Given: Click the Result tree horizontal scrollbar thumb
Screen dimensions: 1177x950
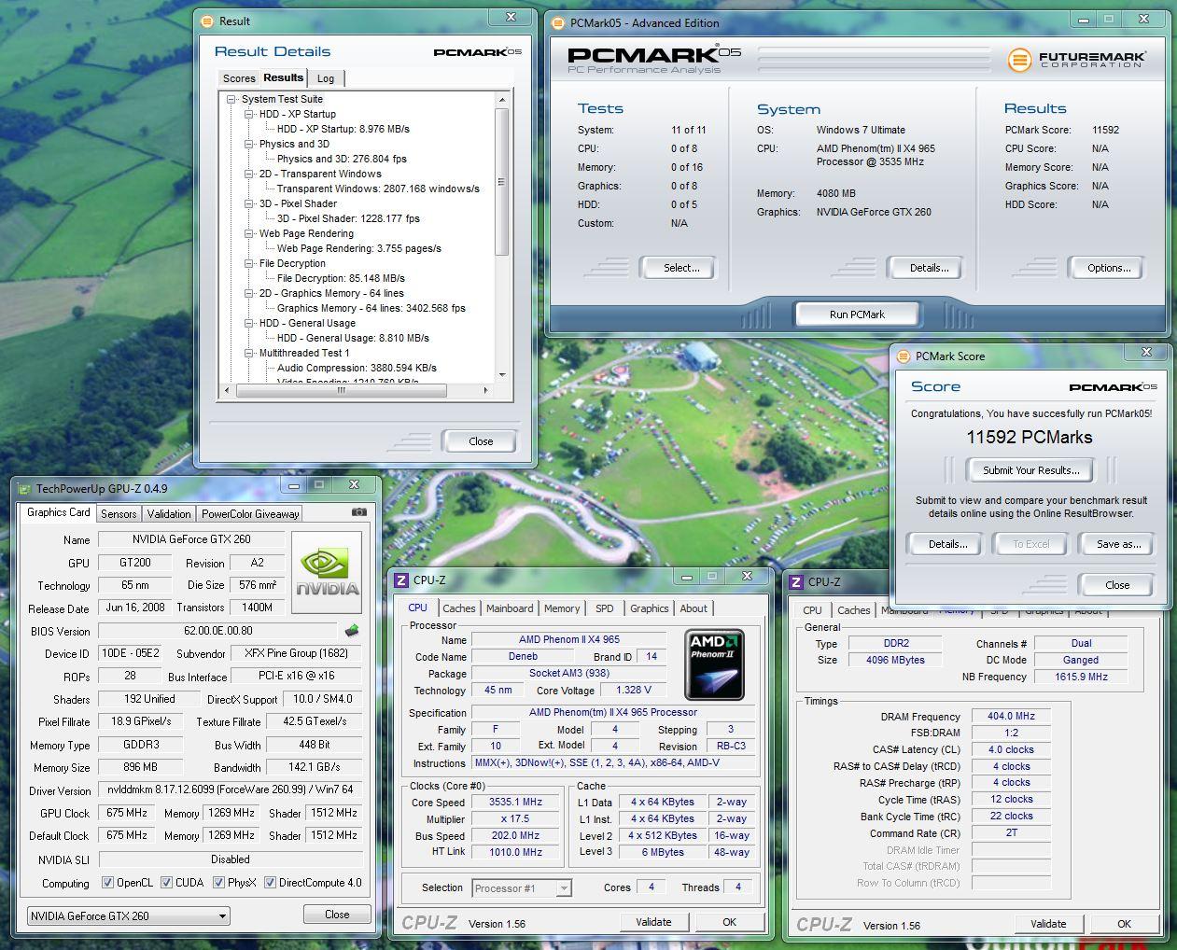Looking at the screenshot, I should [341, 391].
